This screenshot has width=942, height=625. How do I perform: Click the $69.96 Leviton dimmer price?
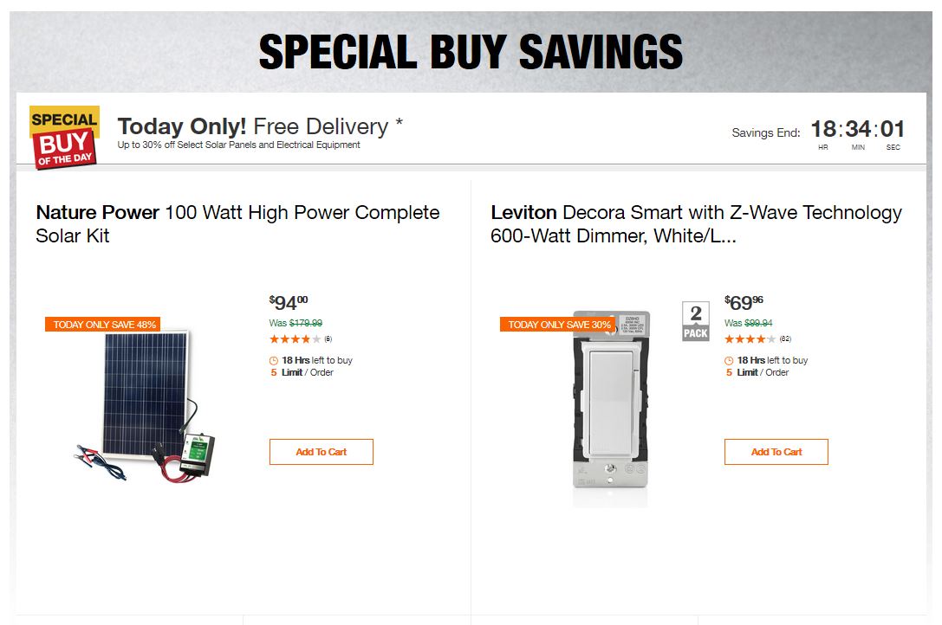pyautogui.click(x=744, y=303)
